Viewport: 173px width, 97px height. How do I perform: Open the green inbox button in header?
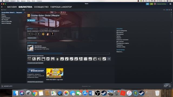click(x=151, y=4)
